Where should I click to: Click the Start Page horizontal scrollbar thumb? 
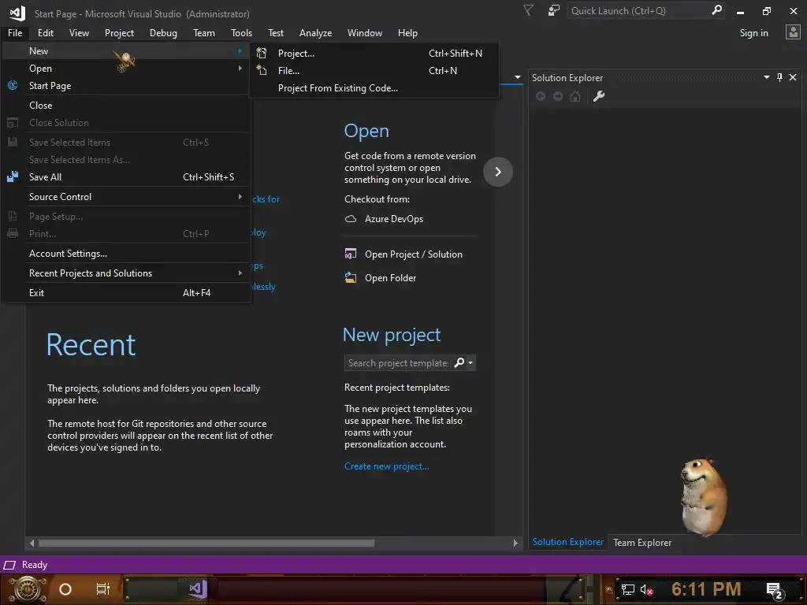pos(206,544)
